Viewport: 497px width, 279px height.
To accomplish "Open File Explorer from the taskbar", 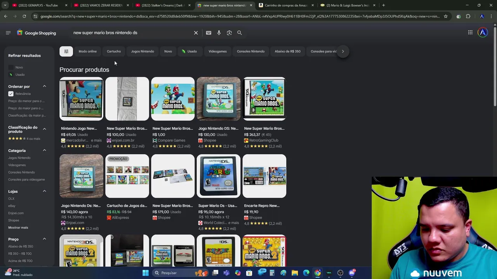I will click(x=295, y=273).
